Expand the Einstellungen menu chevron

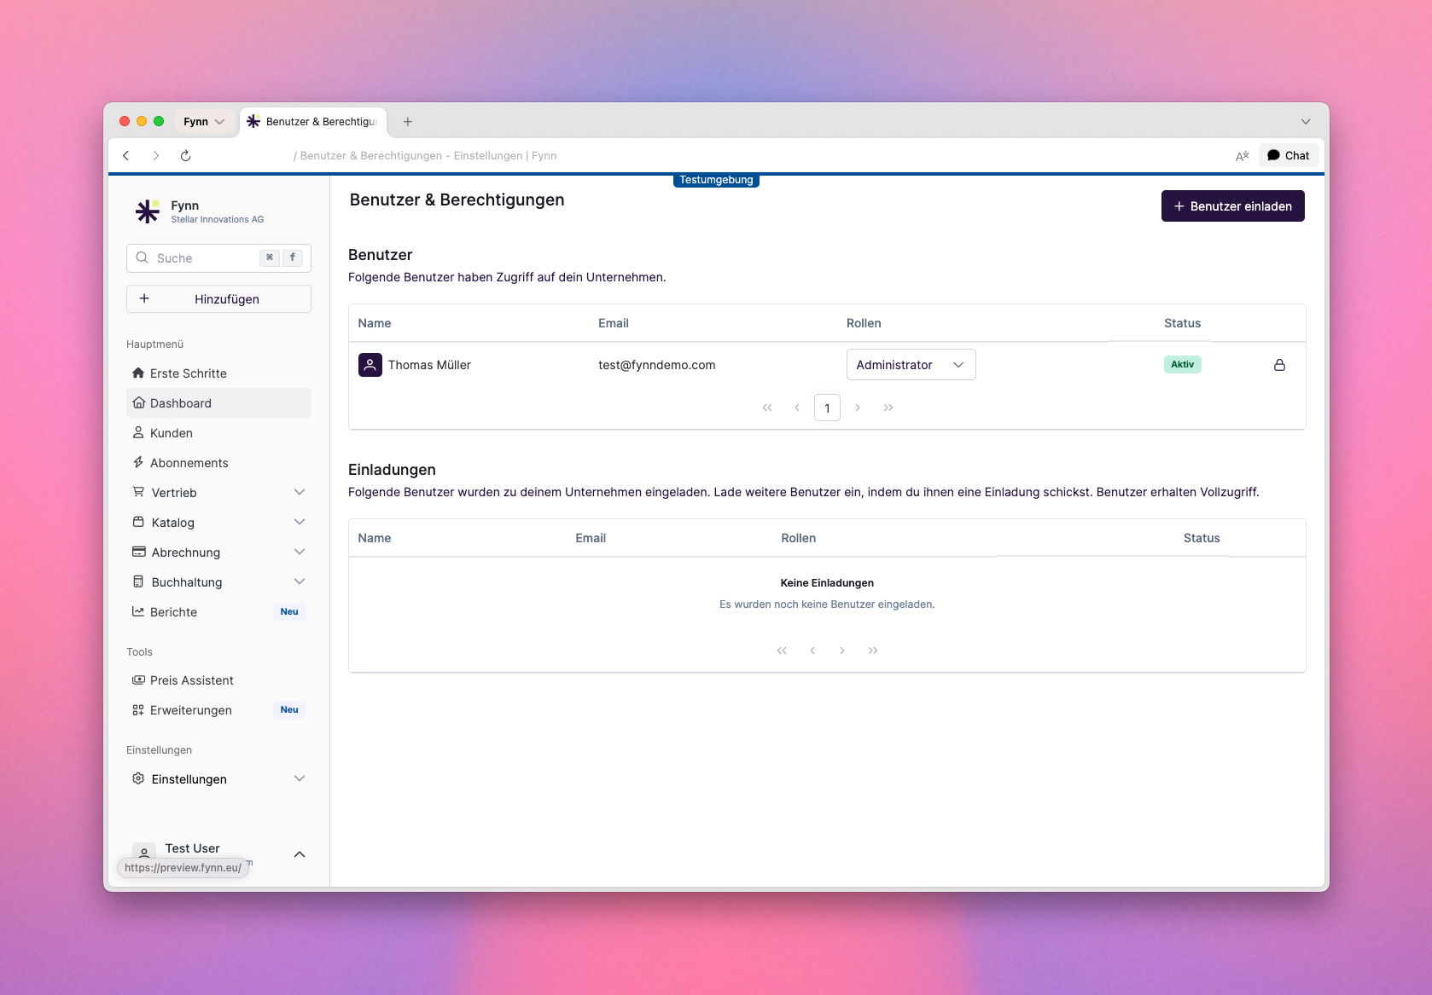pyautogui.click(x=300, y=778)
